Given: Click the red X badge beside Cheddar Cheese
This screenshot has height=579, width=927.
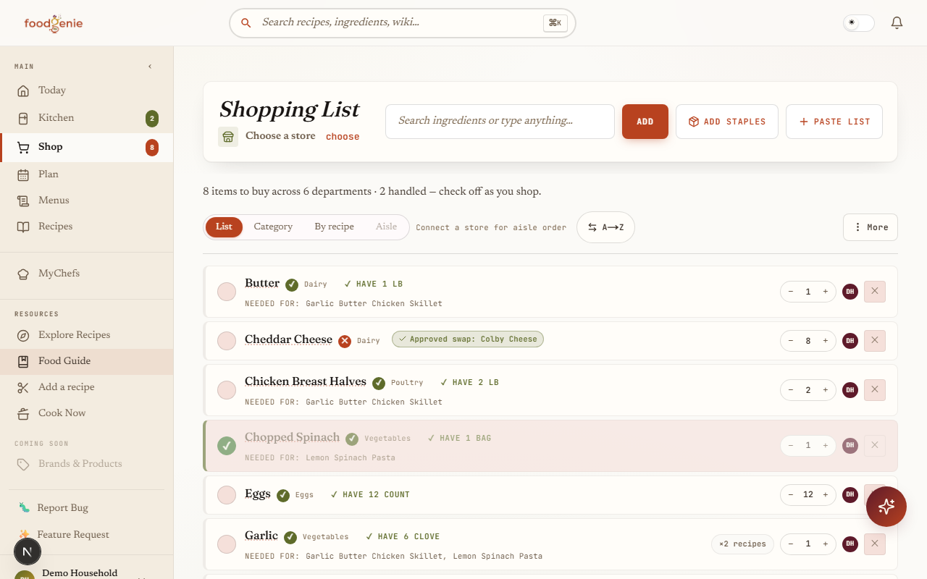Looking at the screenshot, I should [345, 341].
